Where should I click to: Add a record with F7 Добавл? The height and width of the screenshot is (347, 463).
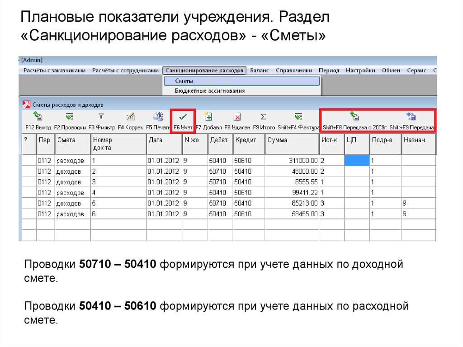click(208, 117)
